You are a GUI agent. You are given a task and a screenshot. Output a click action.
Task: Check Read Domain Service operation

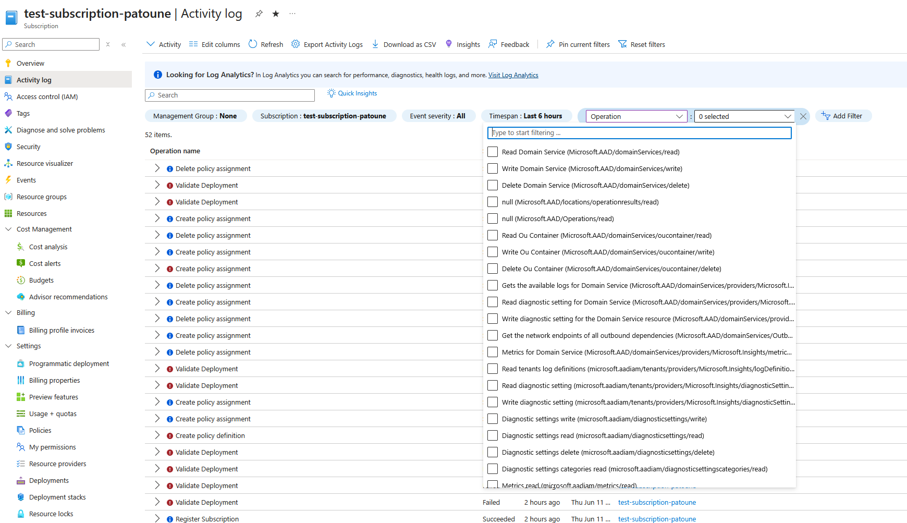click(x=493, y=152)
